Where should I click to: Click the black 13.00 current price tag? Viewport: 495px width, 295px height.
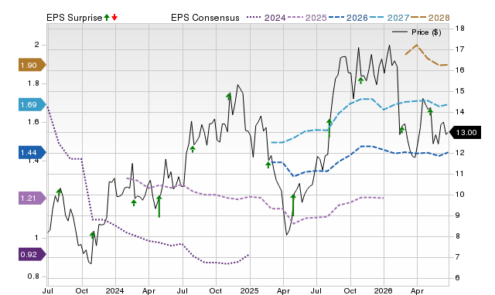466,132
